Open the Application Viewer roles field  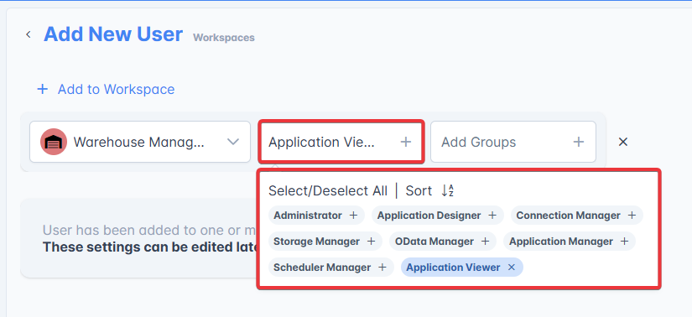tap(341, 142)
